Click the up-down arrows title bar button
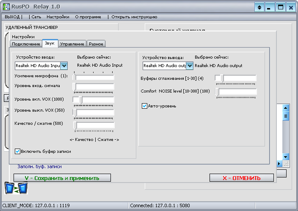The width and height of the screenshot is (298, 211). 259,7
